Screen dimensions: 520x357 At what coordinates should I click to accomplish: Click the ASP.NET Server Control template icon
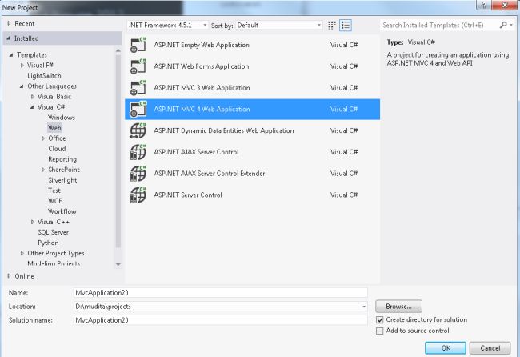(138, 195)
